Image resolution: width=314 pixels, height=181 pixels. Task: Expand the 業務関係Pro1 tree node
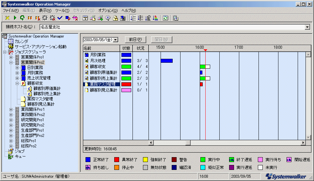(x=11, y=110)
